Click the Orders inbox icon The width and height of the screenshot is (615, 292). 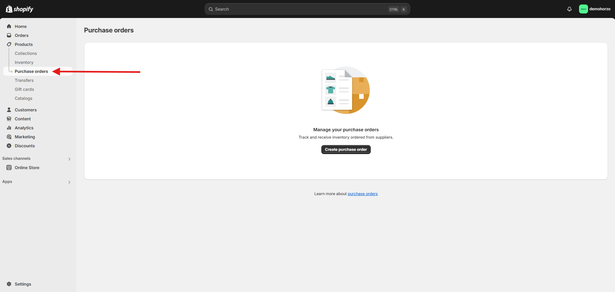click(9, 35)
